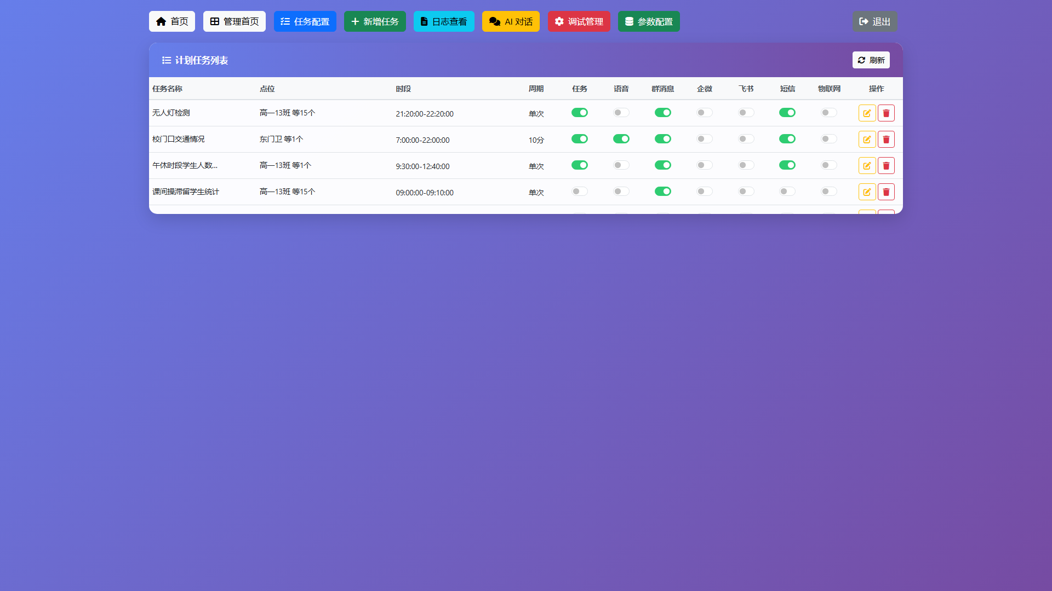Viewport: 1052px width, 591px height.
Task: Delete the 无人灯检测 task
Action: (x=886, y=113)
